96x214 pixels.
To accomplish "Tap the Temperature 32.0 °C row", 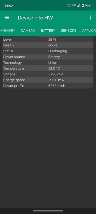I will click(x=48, y=68).
